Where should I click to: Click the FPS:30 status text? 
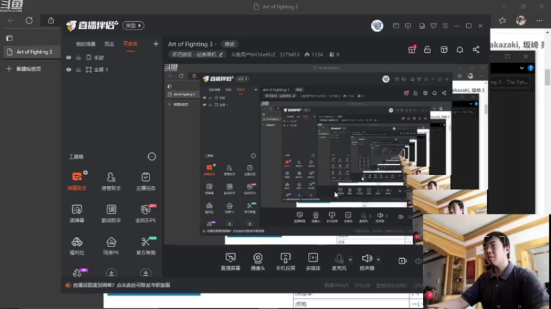[x=362, y=286]
